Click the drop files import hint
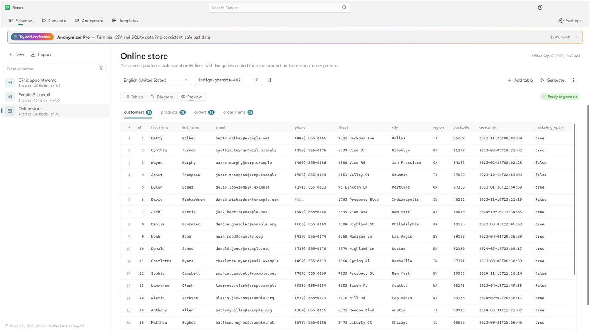 (44, 326)
